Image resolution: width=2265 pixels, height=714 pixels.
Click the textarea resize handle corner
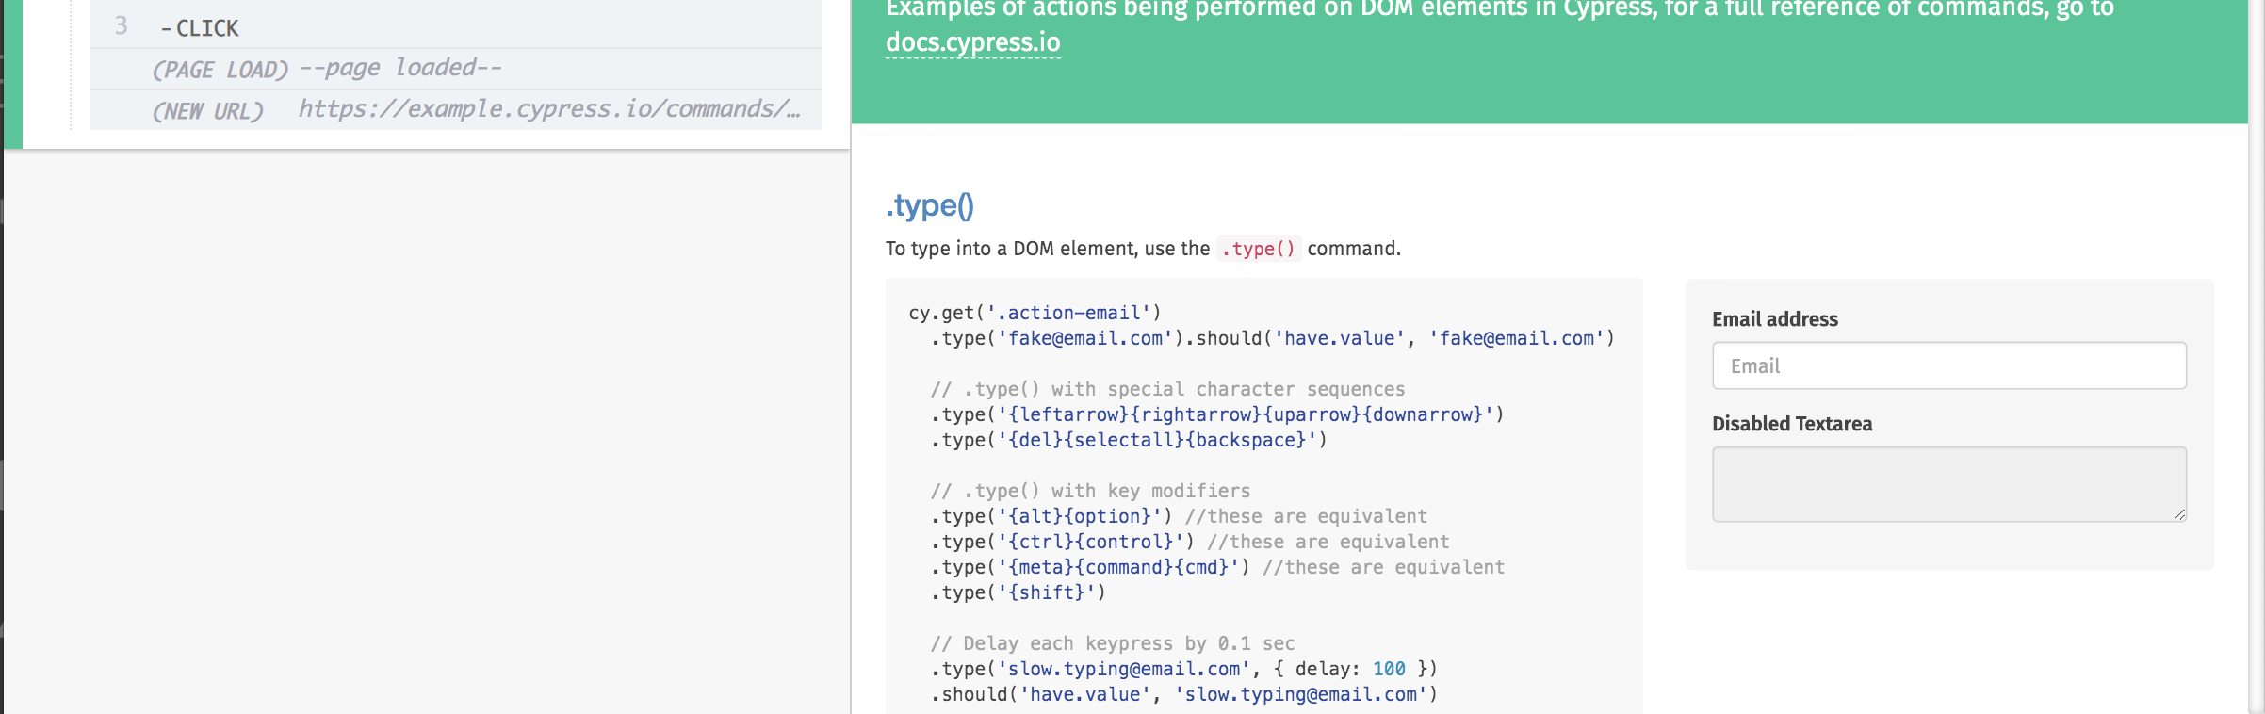click(2179, 514)
